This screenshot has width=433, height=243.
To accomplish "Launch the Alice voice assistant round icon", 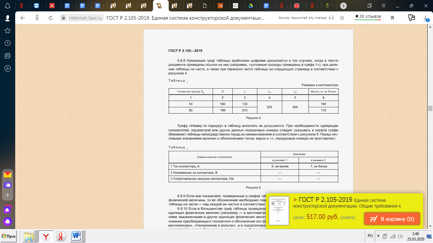I will click(7, 221).
